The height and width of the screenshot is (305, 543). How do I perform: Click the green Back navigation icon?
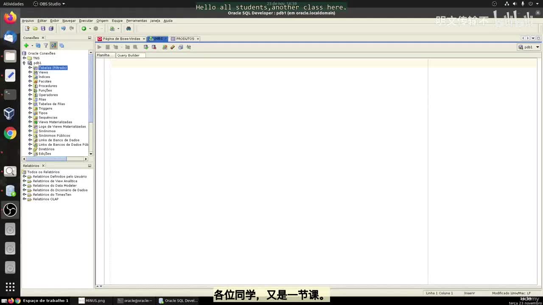[x=84, y=28]
